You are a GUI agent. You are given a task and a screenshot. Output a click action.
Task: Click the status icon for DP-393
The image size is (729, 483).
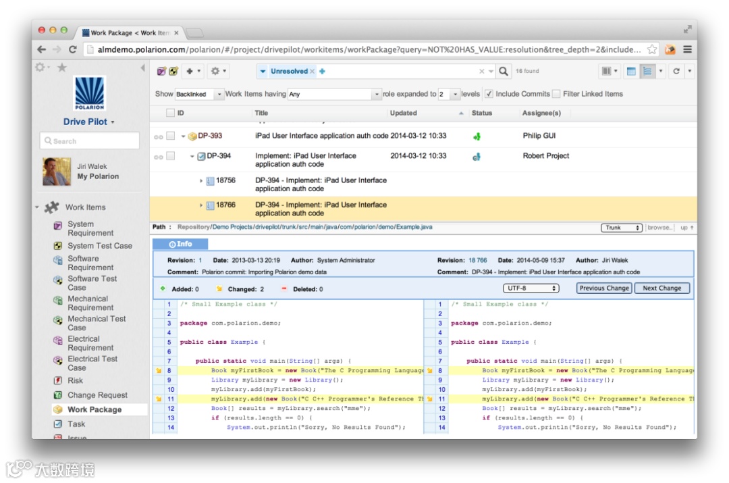point(477,136)
